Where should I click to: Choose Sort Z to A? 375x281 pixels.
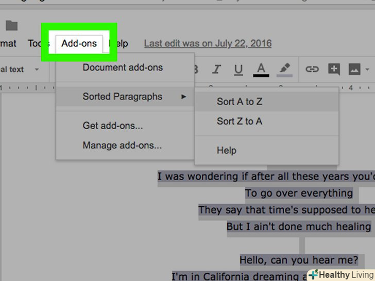coord(267,121)
